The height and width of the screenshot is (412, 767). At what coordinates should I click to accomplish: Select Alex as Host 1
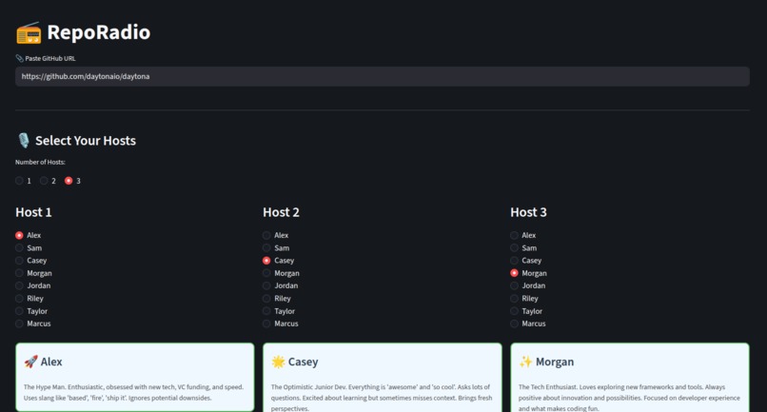28,235
